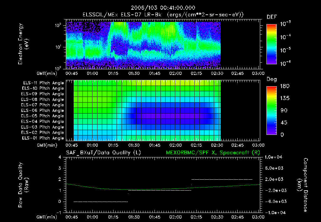Click the 'Component Distance (km)' axis label
The height and width of the screenshot is (222, 321).
[x=303, y=185]
